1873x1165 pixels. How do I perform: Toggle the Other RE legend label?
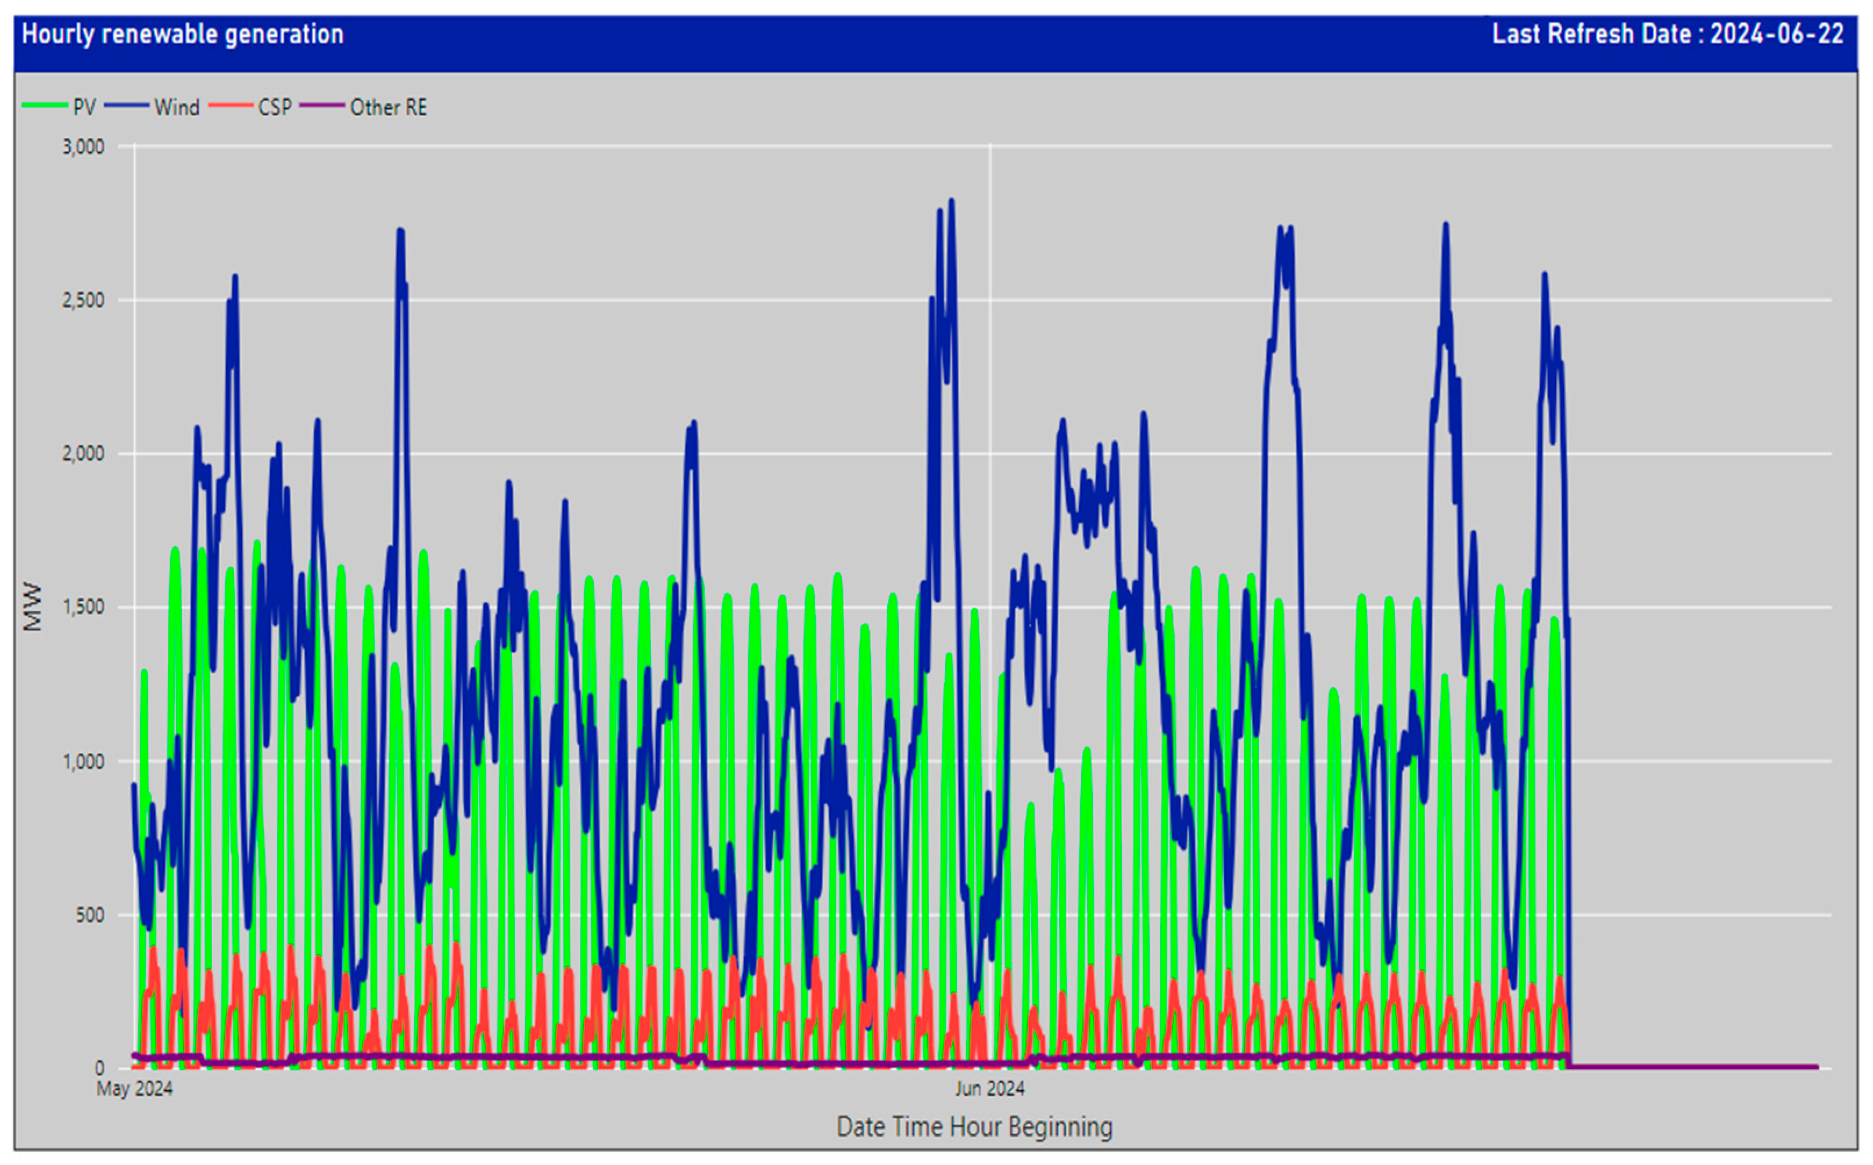[x=388, y=107]
